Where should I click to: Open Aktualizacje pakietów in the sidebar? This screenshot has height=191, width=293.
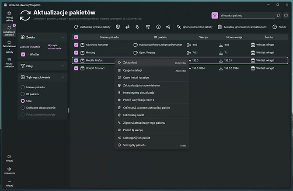(x=9, y=30)
